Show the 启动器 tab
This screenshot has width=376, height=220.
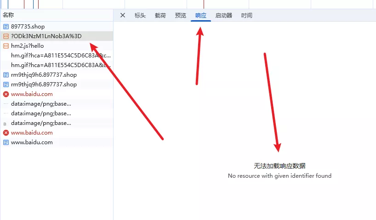coord(224,16)
